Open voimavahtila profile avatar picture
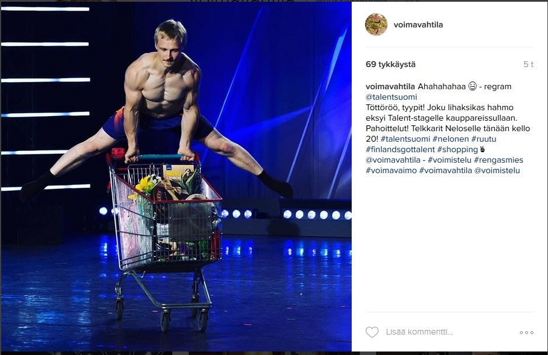 click(376, 24)
